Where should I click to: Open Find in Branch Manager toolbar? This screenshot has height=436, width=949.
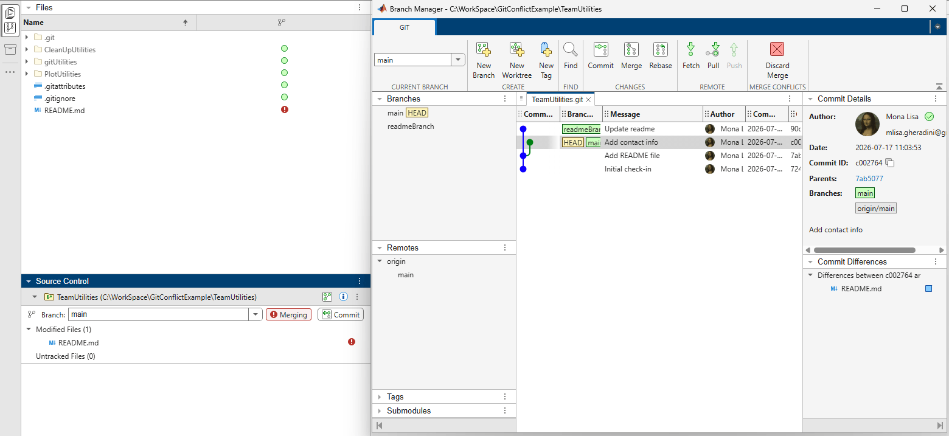571,55
